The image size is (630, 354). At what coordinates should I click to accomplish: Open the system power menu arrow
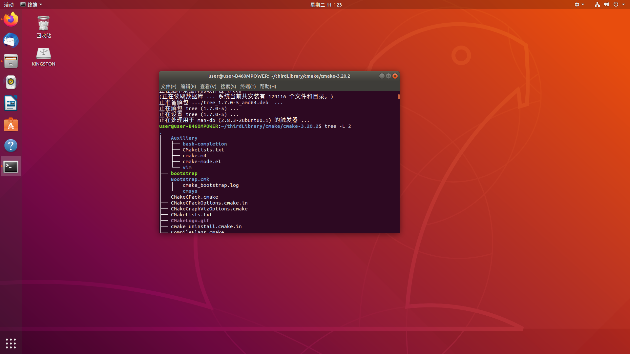coord(623,5)
